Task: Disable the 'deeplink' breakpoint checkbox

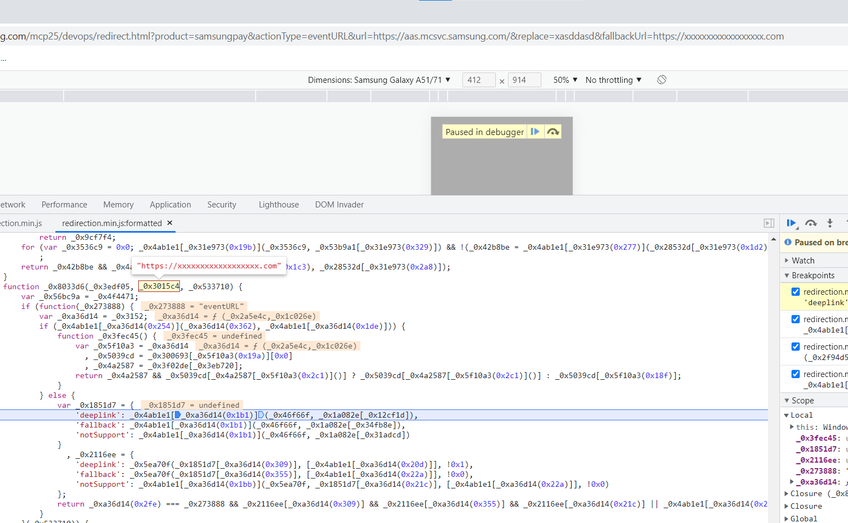Action: pos(795,291)
